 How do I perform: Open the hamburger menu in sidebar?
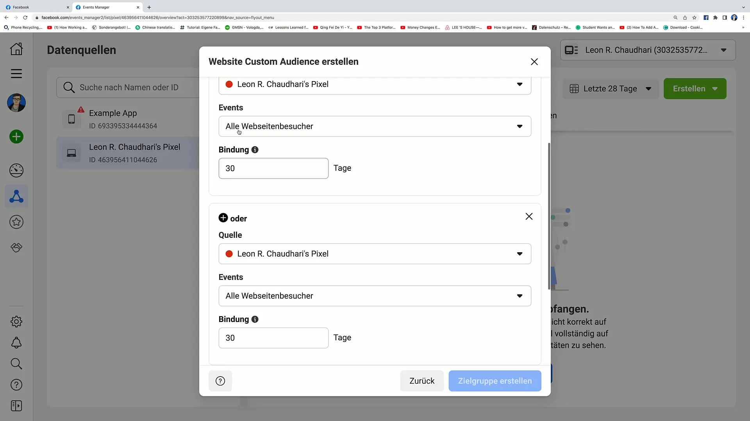(16, 74)
